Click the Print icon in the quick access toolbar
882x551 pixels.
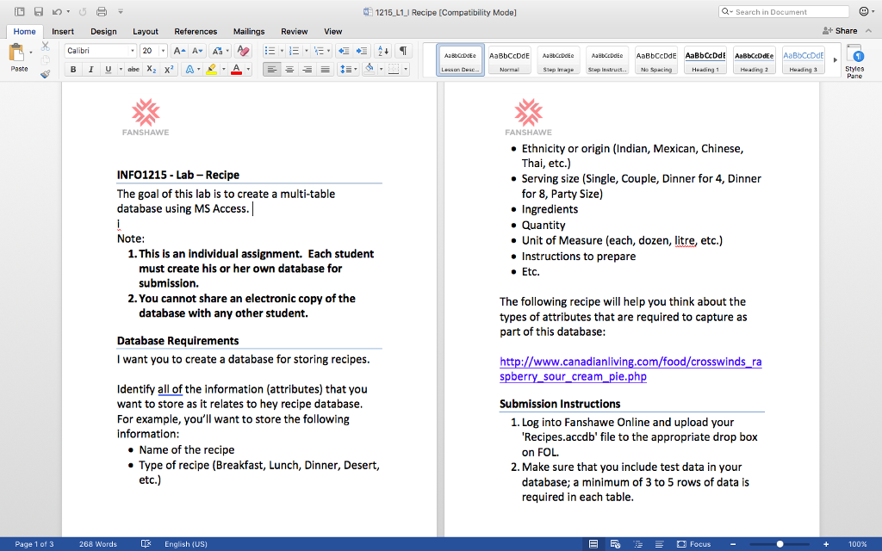(102, 12)
